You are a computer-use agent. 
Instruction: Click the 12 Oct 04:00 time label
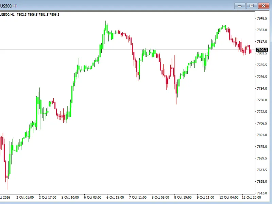(x=229, y=198)
